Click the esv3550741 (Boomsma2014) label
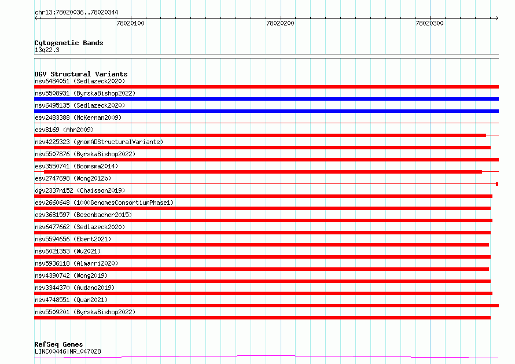 [x=76, y=166]
